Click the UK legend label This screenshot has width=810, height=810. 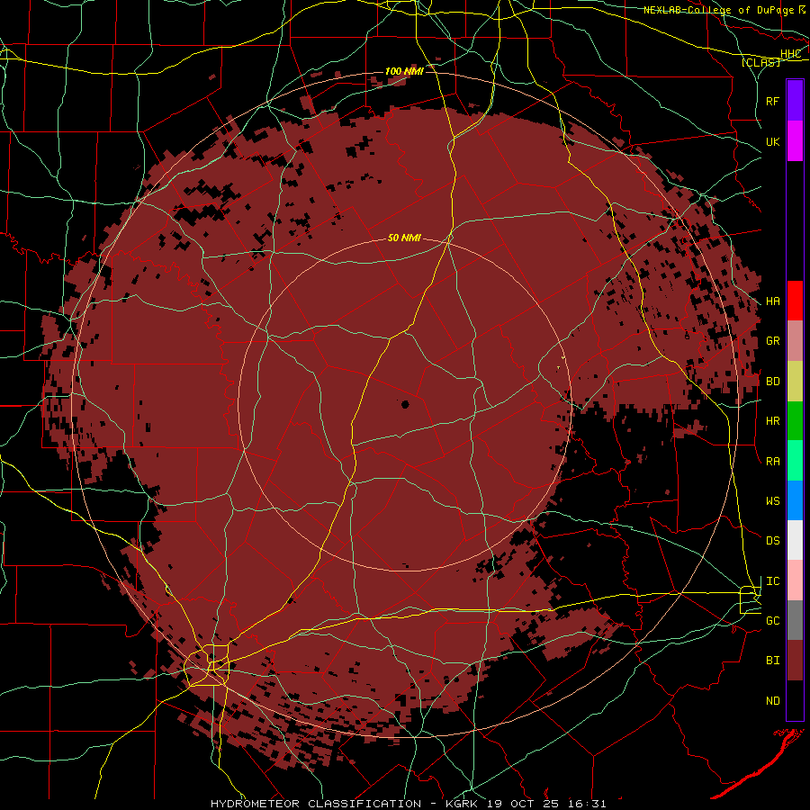point(773,141)
